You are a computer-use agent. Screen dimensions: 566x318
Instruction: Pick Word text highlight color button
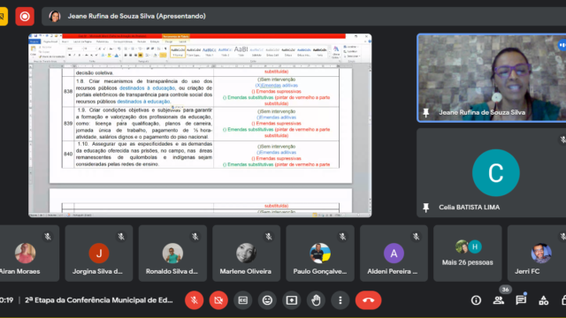point(110,55)
